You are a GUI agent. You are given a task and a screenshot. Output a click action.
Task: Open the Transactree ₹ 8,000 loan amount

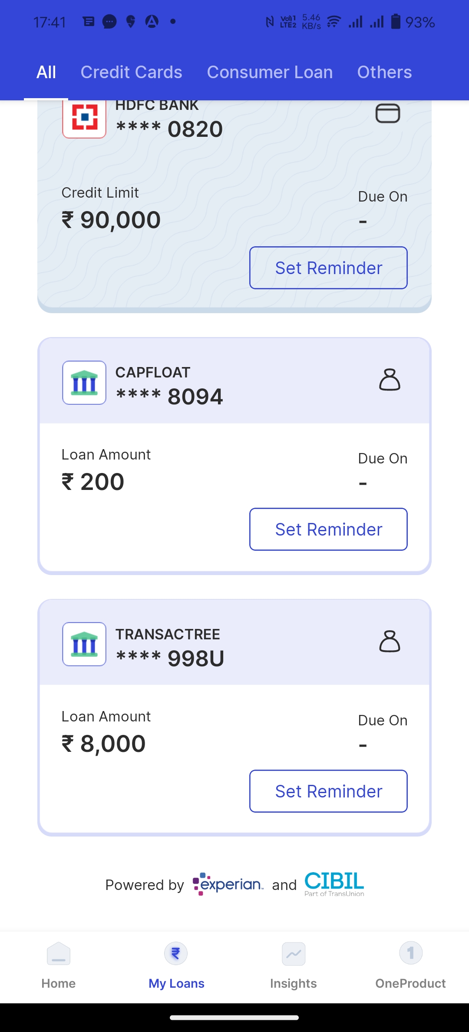tap(104, 744)
